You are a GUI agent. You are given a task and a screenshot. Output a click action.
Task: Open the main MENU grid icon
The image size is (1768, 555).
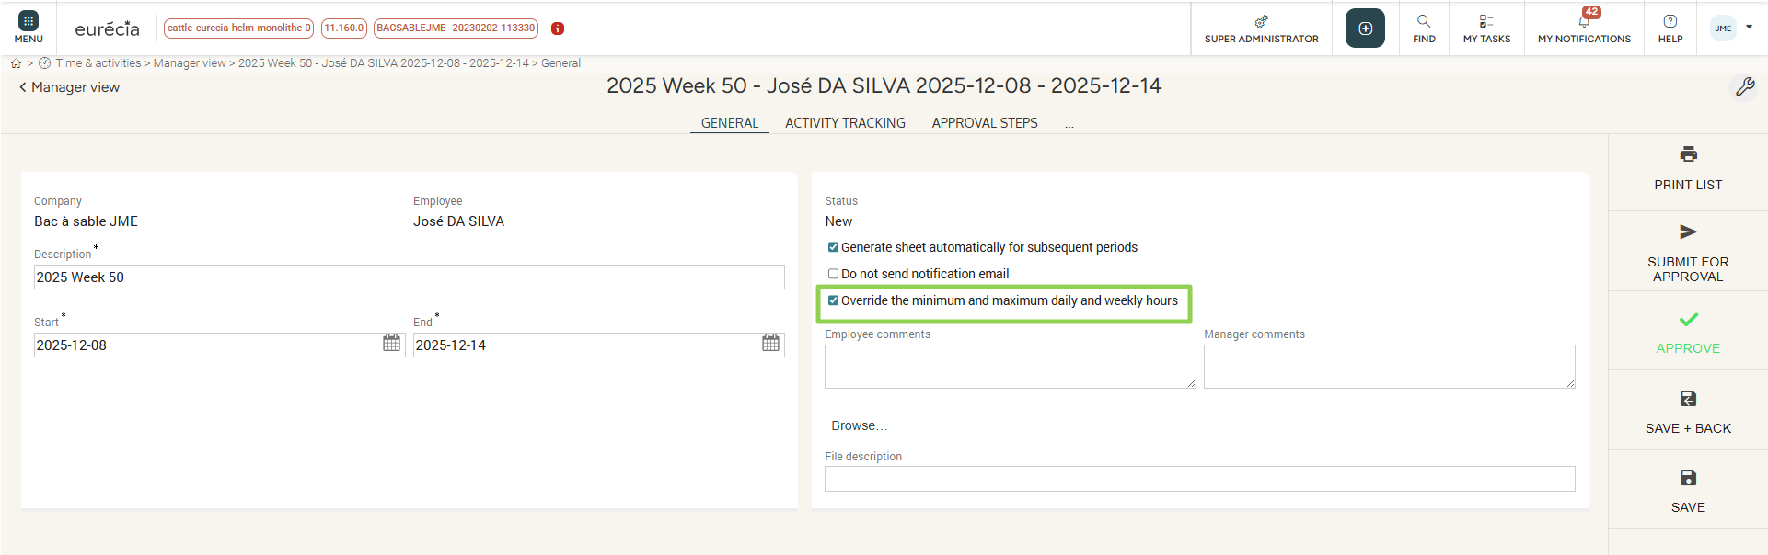[x=29, y=22]
